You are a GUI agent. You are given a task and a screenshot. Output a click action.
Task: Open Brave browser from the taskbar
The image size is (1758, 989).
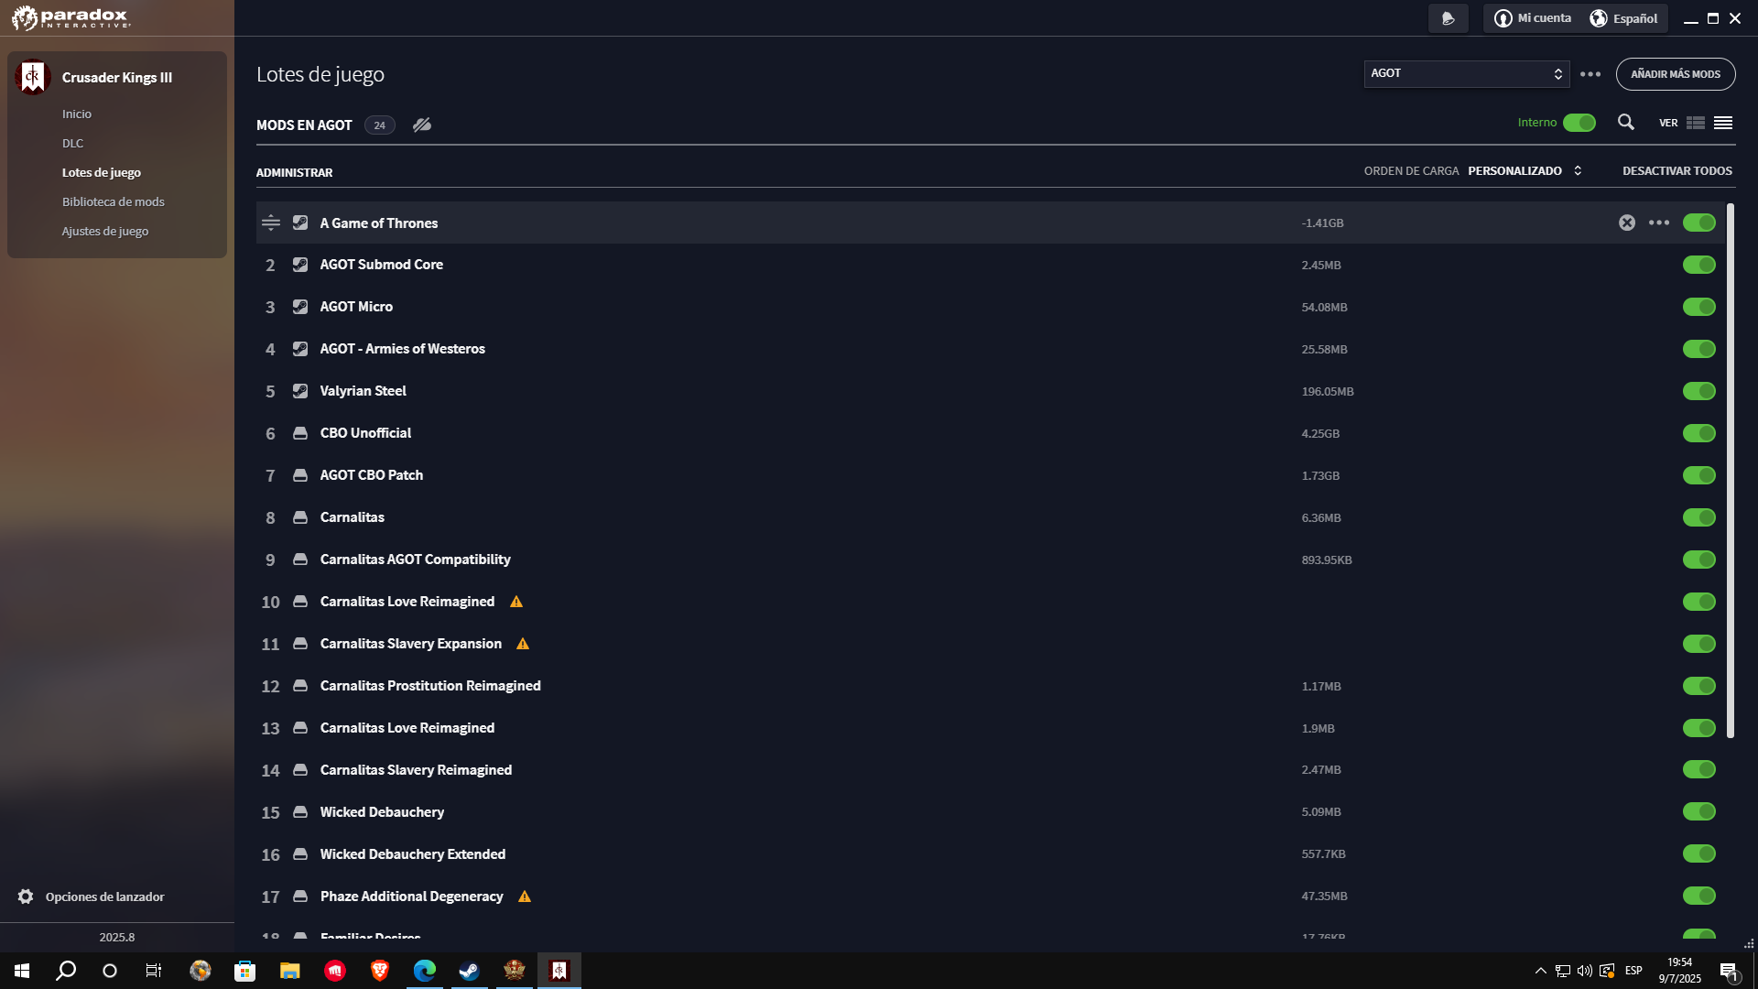pos(380,971)
